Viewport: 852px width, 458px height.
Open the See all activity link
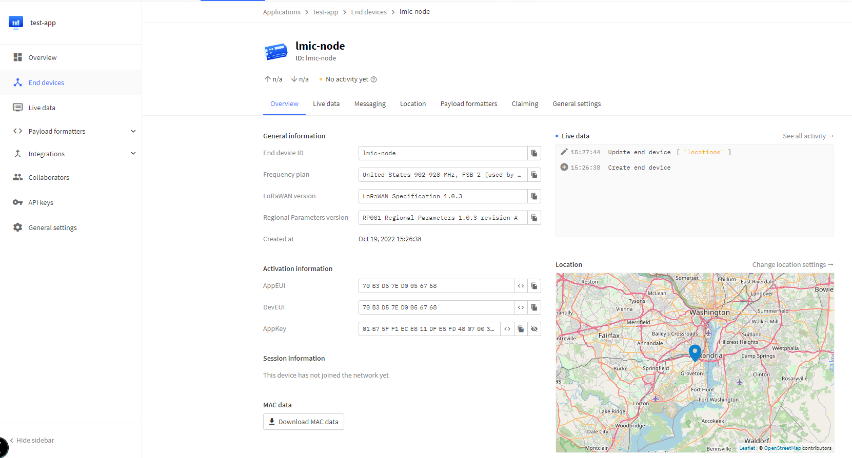(807, 136)
